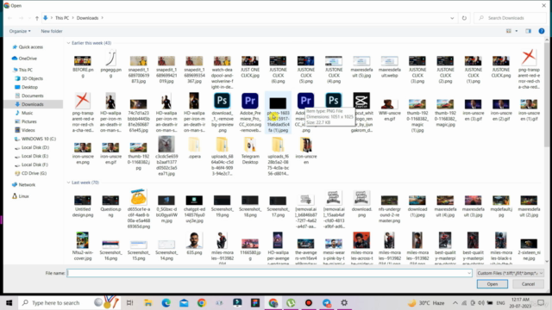The height and width of the screenshot is (310, 552).
Task: Select the CapCut white logo file
Action: coord(361,113)
